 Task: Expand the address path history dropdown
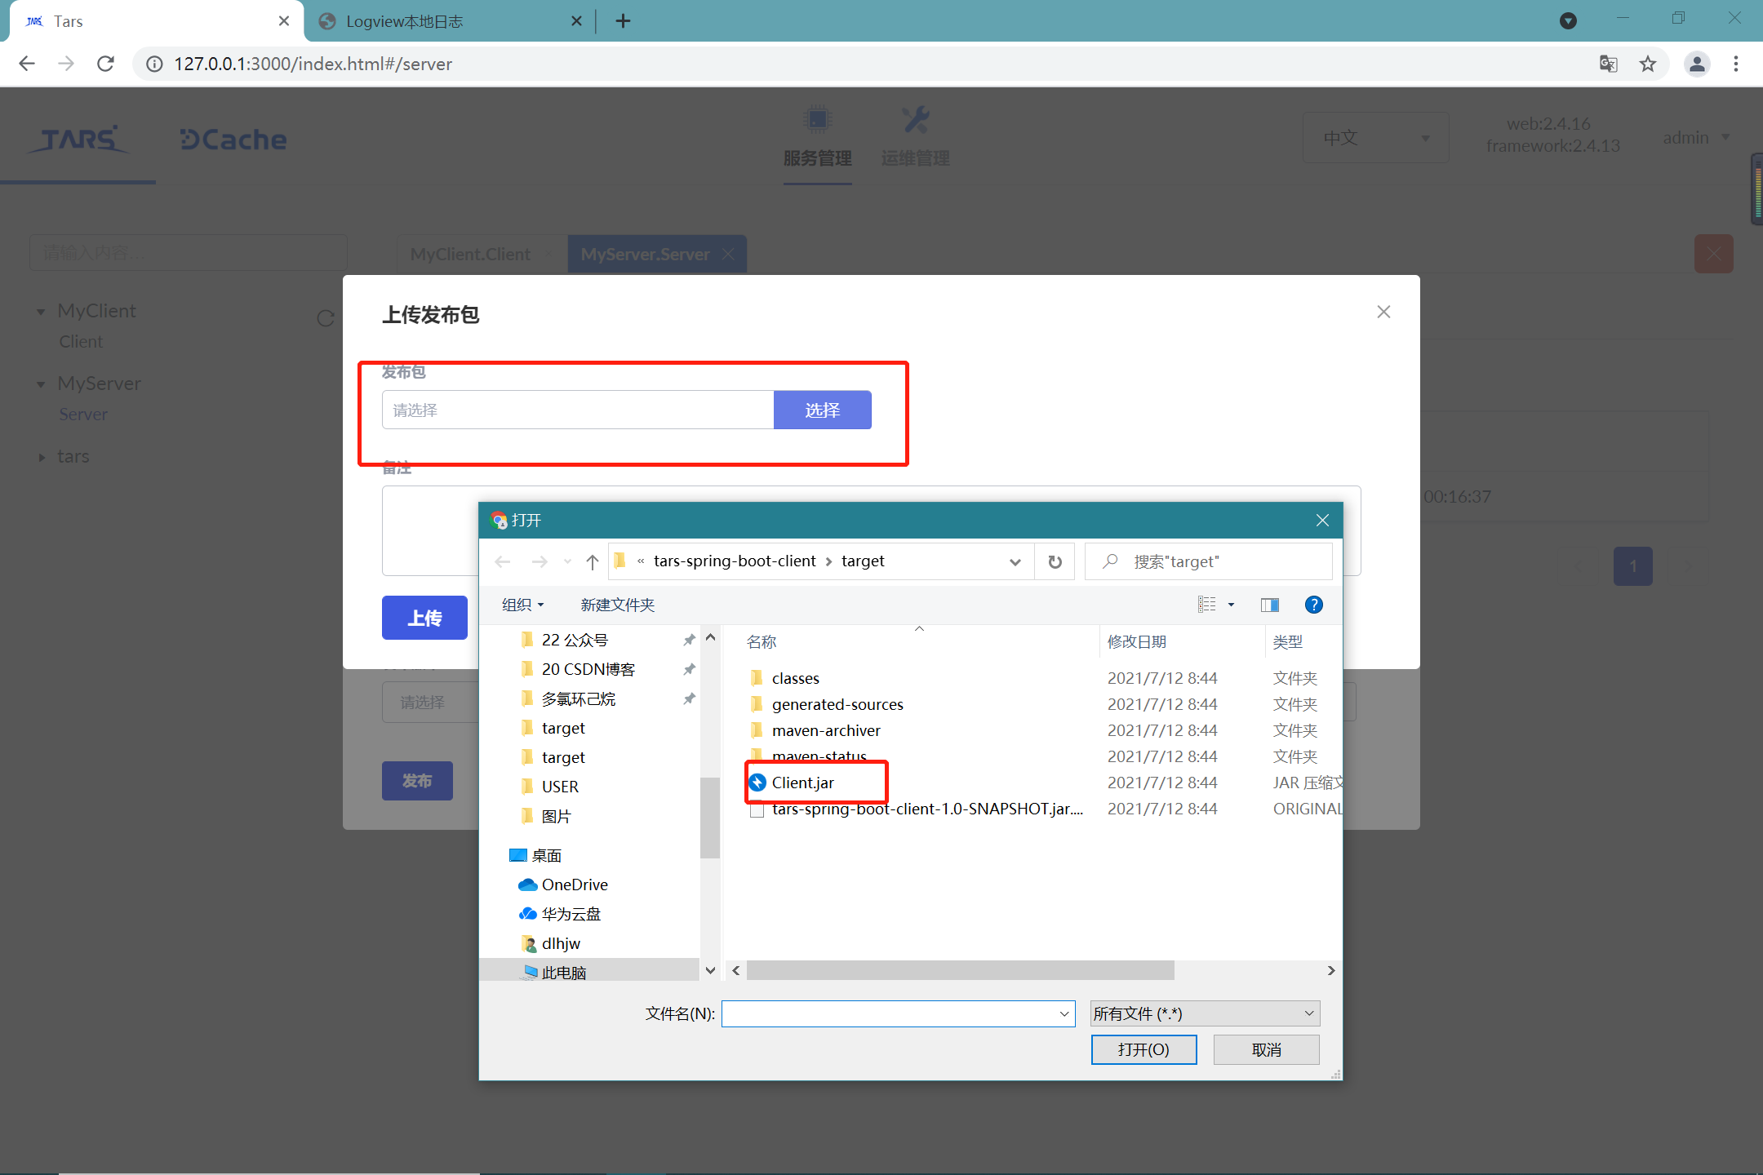[x=1015, y=561]
